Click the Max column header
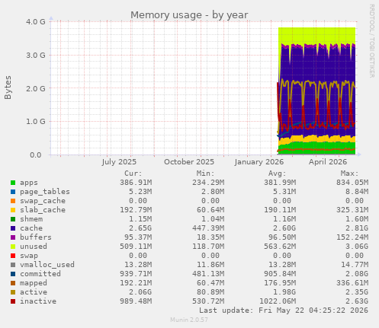Viewport: 379px width, 328px height. [x=349, y=174]
